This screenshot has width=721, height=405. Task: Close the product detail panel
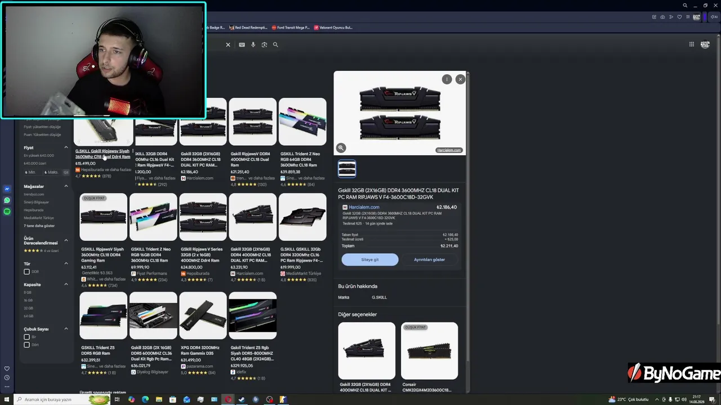pos(460,79)
